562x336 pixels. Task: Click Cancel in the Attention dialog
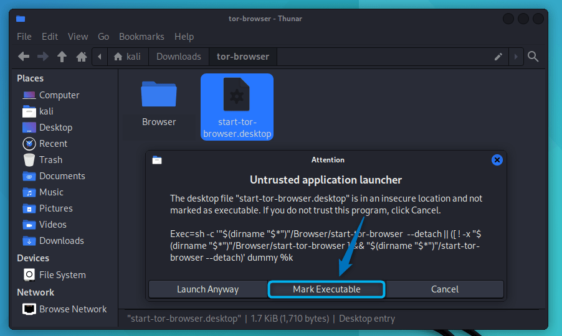pos(445,289)
